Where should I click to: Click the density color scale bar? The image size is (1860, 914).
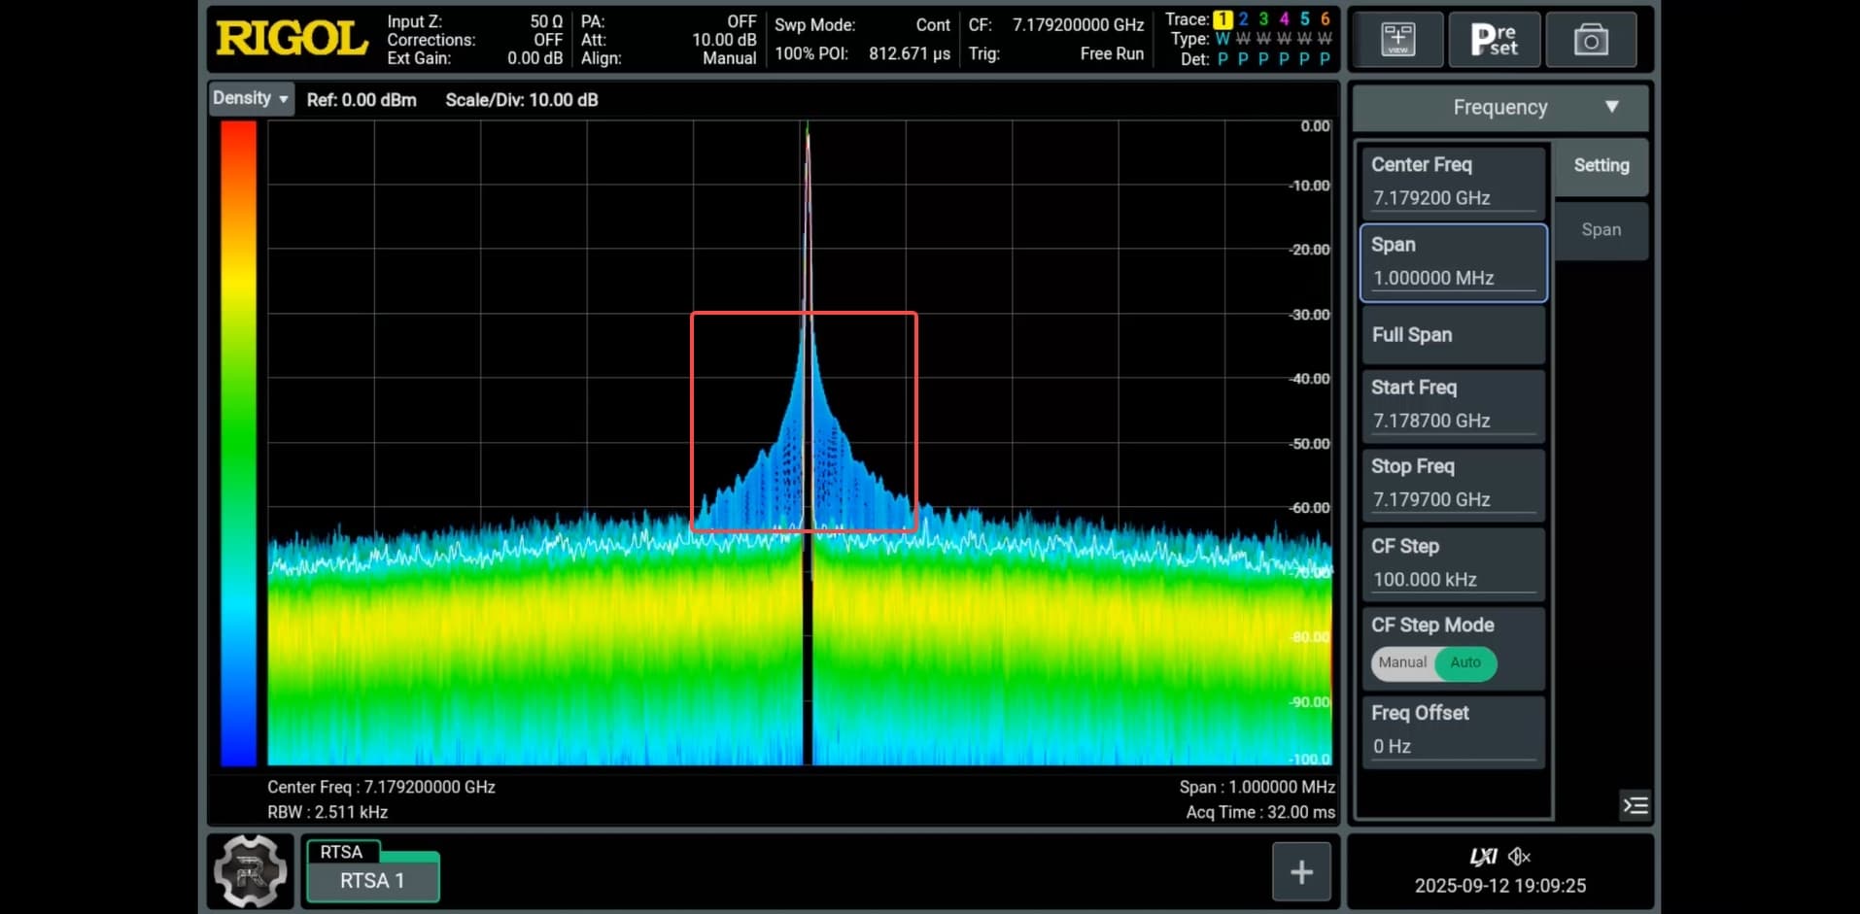(x=238, y=443)
